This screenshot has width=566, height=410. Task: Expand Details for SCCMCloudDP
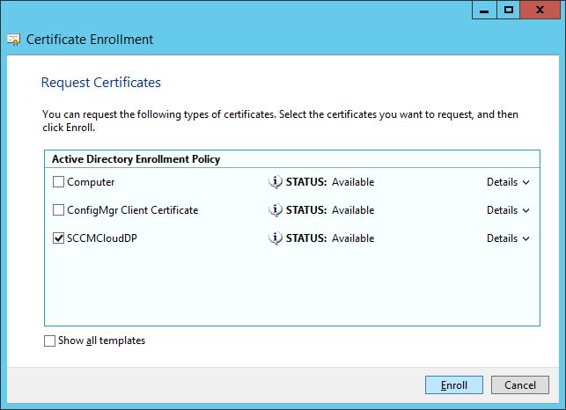pyautogui.click(x=508, y=238)
